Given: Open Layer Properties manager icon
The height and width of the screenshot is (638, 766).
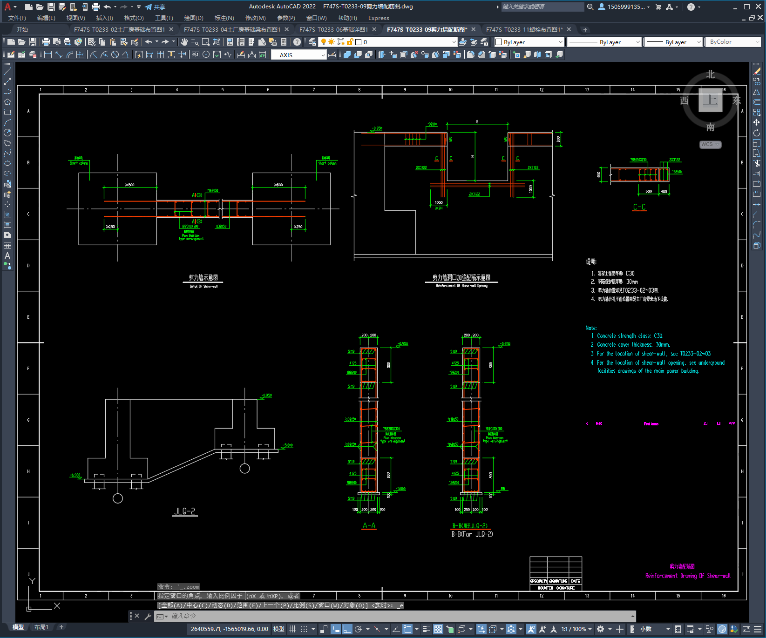Looking at the screenshot, I should [312, 42].
